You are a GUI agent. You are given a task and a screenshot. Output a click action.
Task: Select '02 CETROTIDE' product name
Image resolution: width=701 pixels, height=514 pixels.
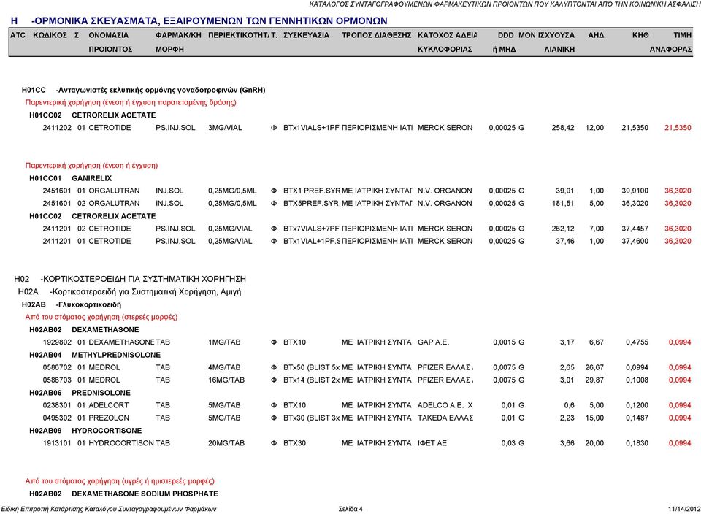click(104, 229)
